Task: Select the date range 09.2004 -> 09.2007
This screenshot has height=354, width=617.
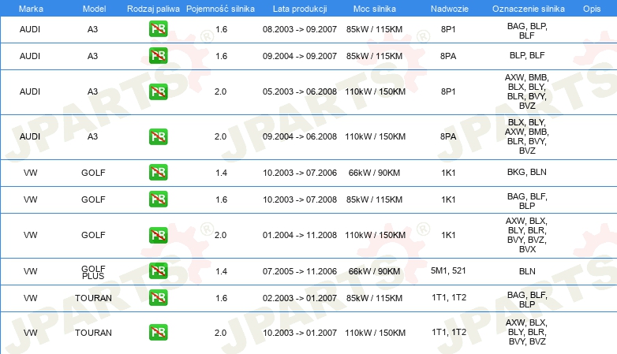Action: click(300, 56)
